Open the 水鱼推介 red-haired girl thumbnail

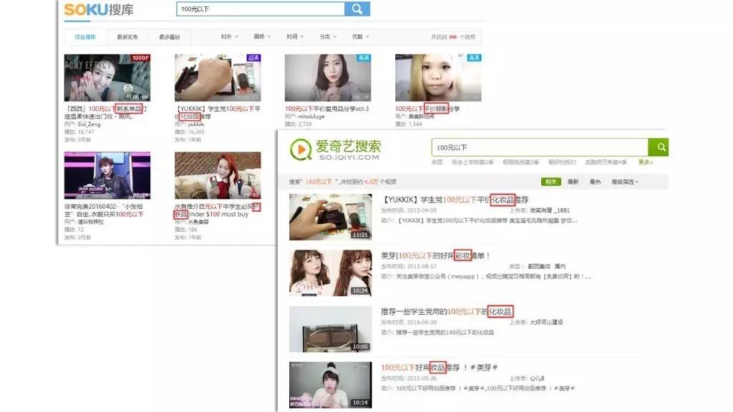[x=218, y=175]
